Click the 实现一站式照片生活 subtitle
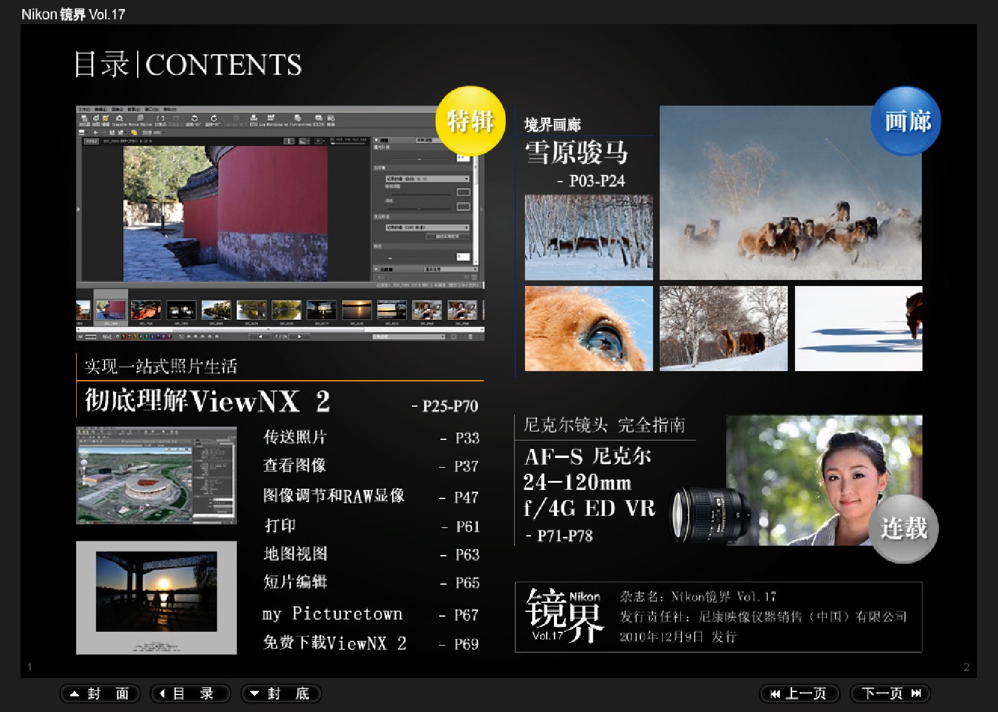Screen dimensions: 998x712 click(x=161, y=366)
